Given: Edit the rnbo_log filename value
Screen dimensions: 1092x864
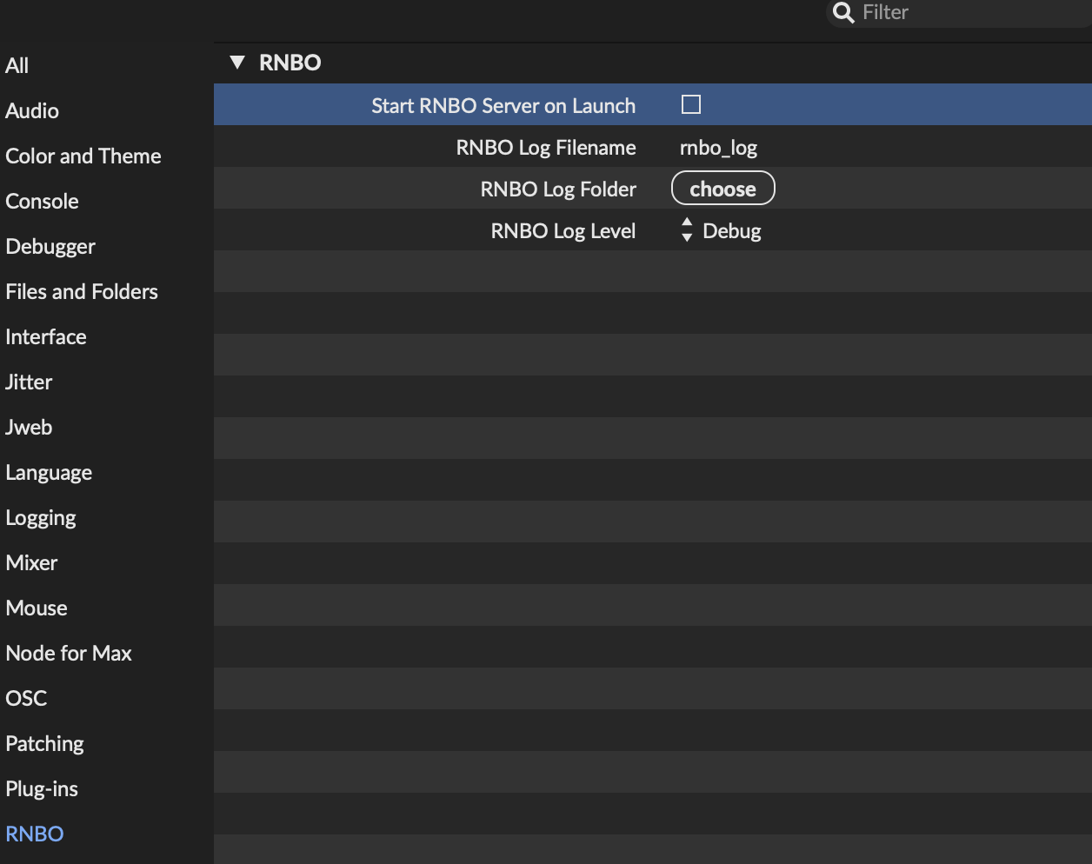Looking at the screenshot, I should point(718,148).
